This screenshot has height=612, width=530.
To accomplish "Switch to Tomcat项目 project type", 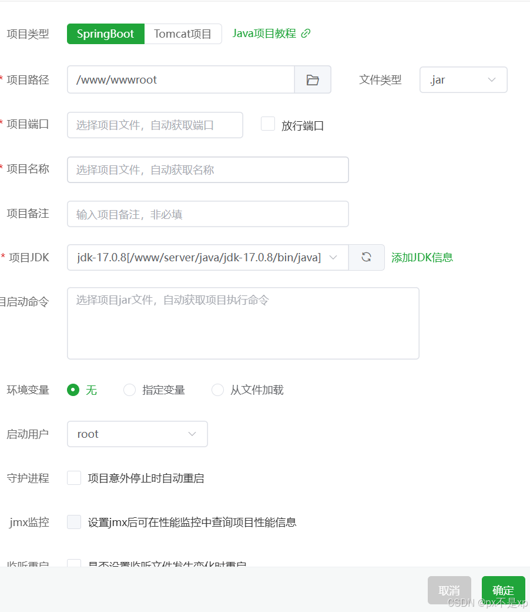I will [183, 34].
